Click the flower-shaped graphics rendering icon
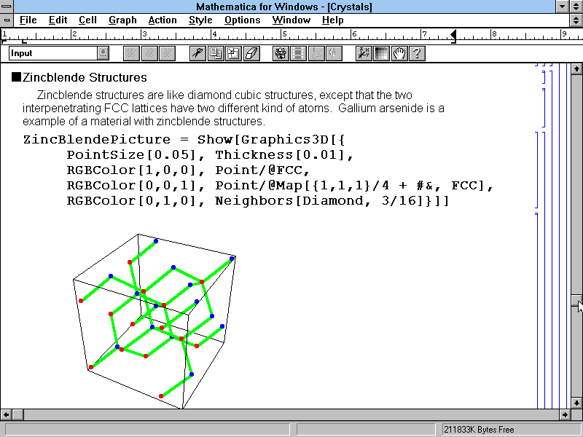Viewport: 583px width, 437px height. pyautogui.click(x=281, y=53)
